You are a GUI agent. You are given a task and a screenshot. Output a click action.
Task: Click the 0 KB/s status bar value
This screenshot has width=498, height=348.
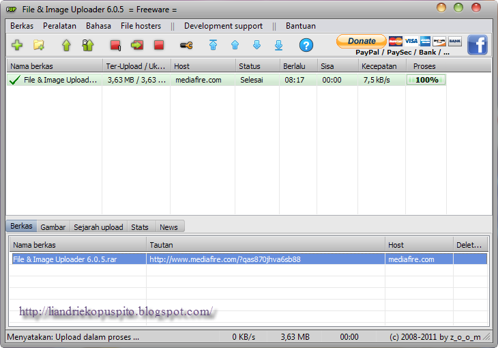coord(244,337)
